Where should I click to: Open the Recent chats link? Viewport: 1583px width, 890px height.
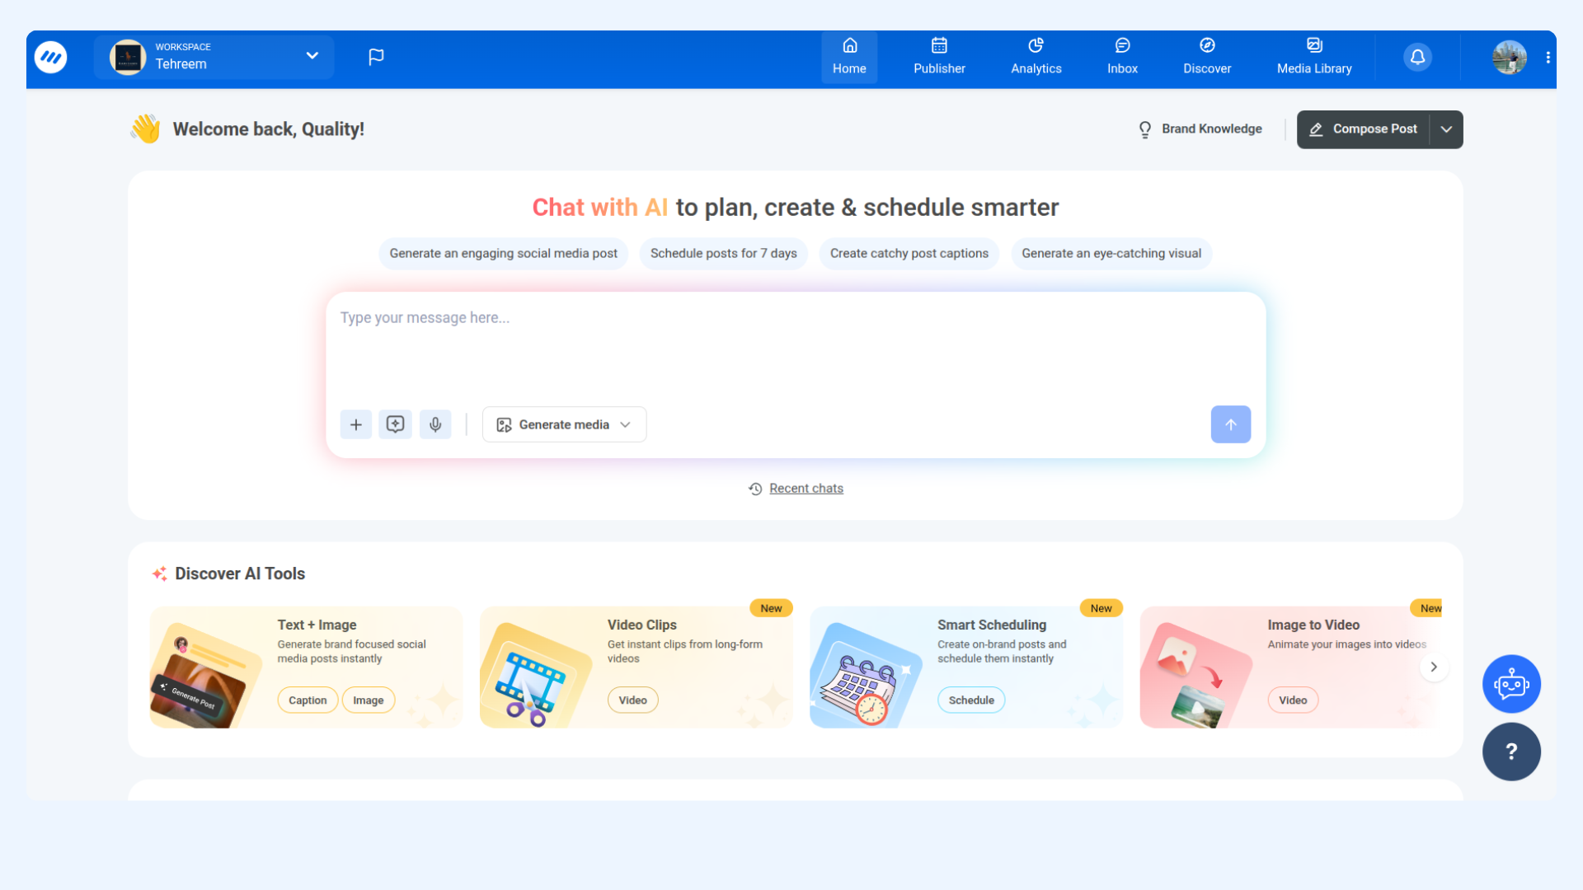tap(806, 489)
